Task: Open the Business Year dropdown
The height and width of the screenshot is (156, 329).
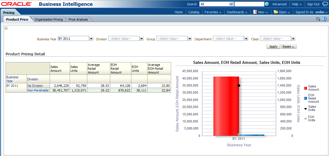Action: pyautogui.click(x=91, y=39)
